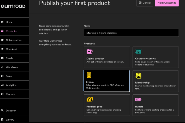Viewport: 185px width, 123px height.
Task: Choose the Course or tutorial card
Action: (x=156, y=57)
